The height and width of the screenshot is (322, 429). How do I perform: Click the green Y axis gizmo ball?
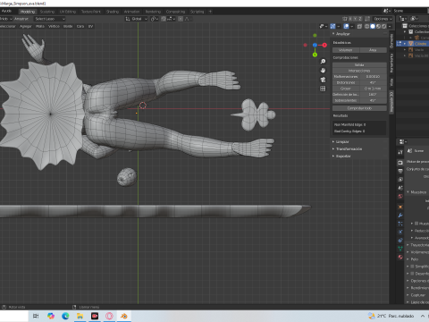(x=315, y=55)
